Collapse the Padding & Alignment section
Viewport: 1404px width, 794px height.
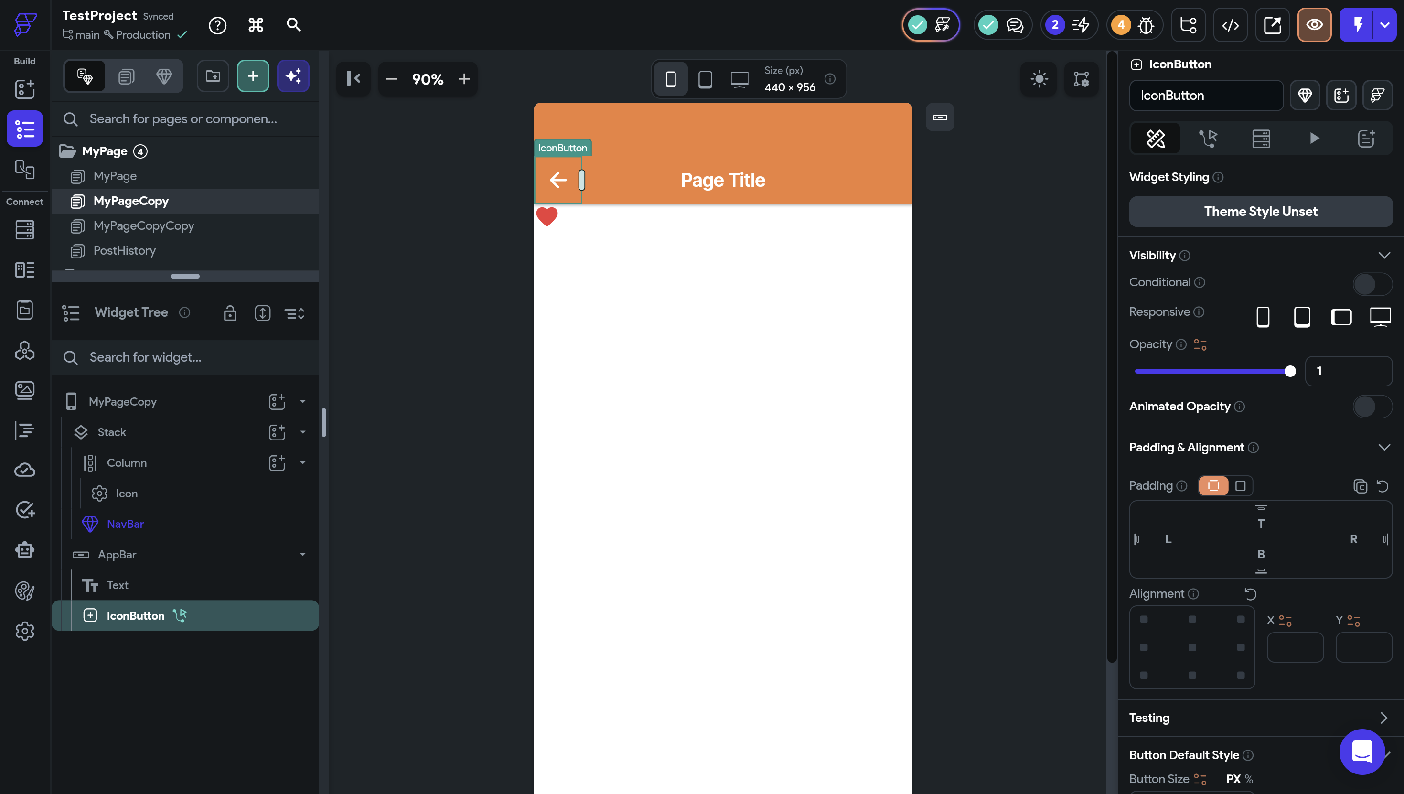tap(1384, 448)
